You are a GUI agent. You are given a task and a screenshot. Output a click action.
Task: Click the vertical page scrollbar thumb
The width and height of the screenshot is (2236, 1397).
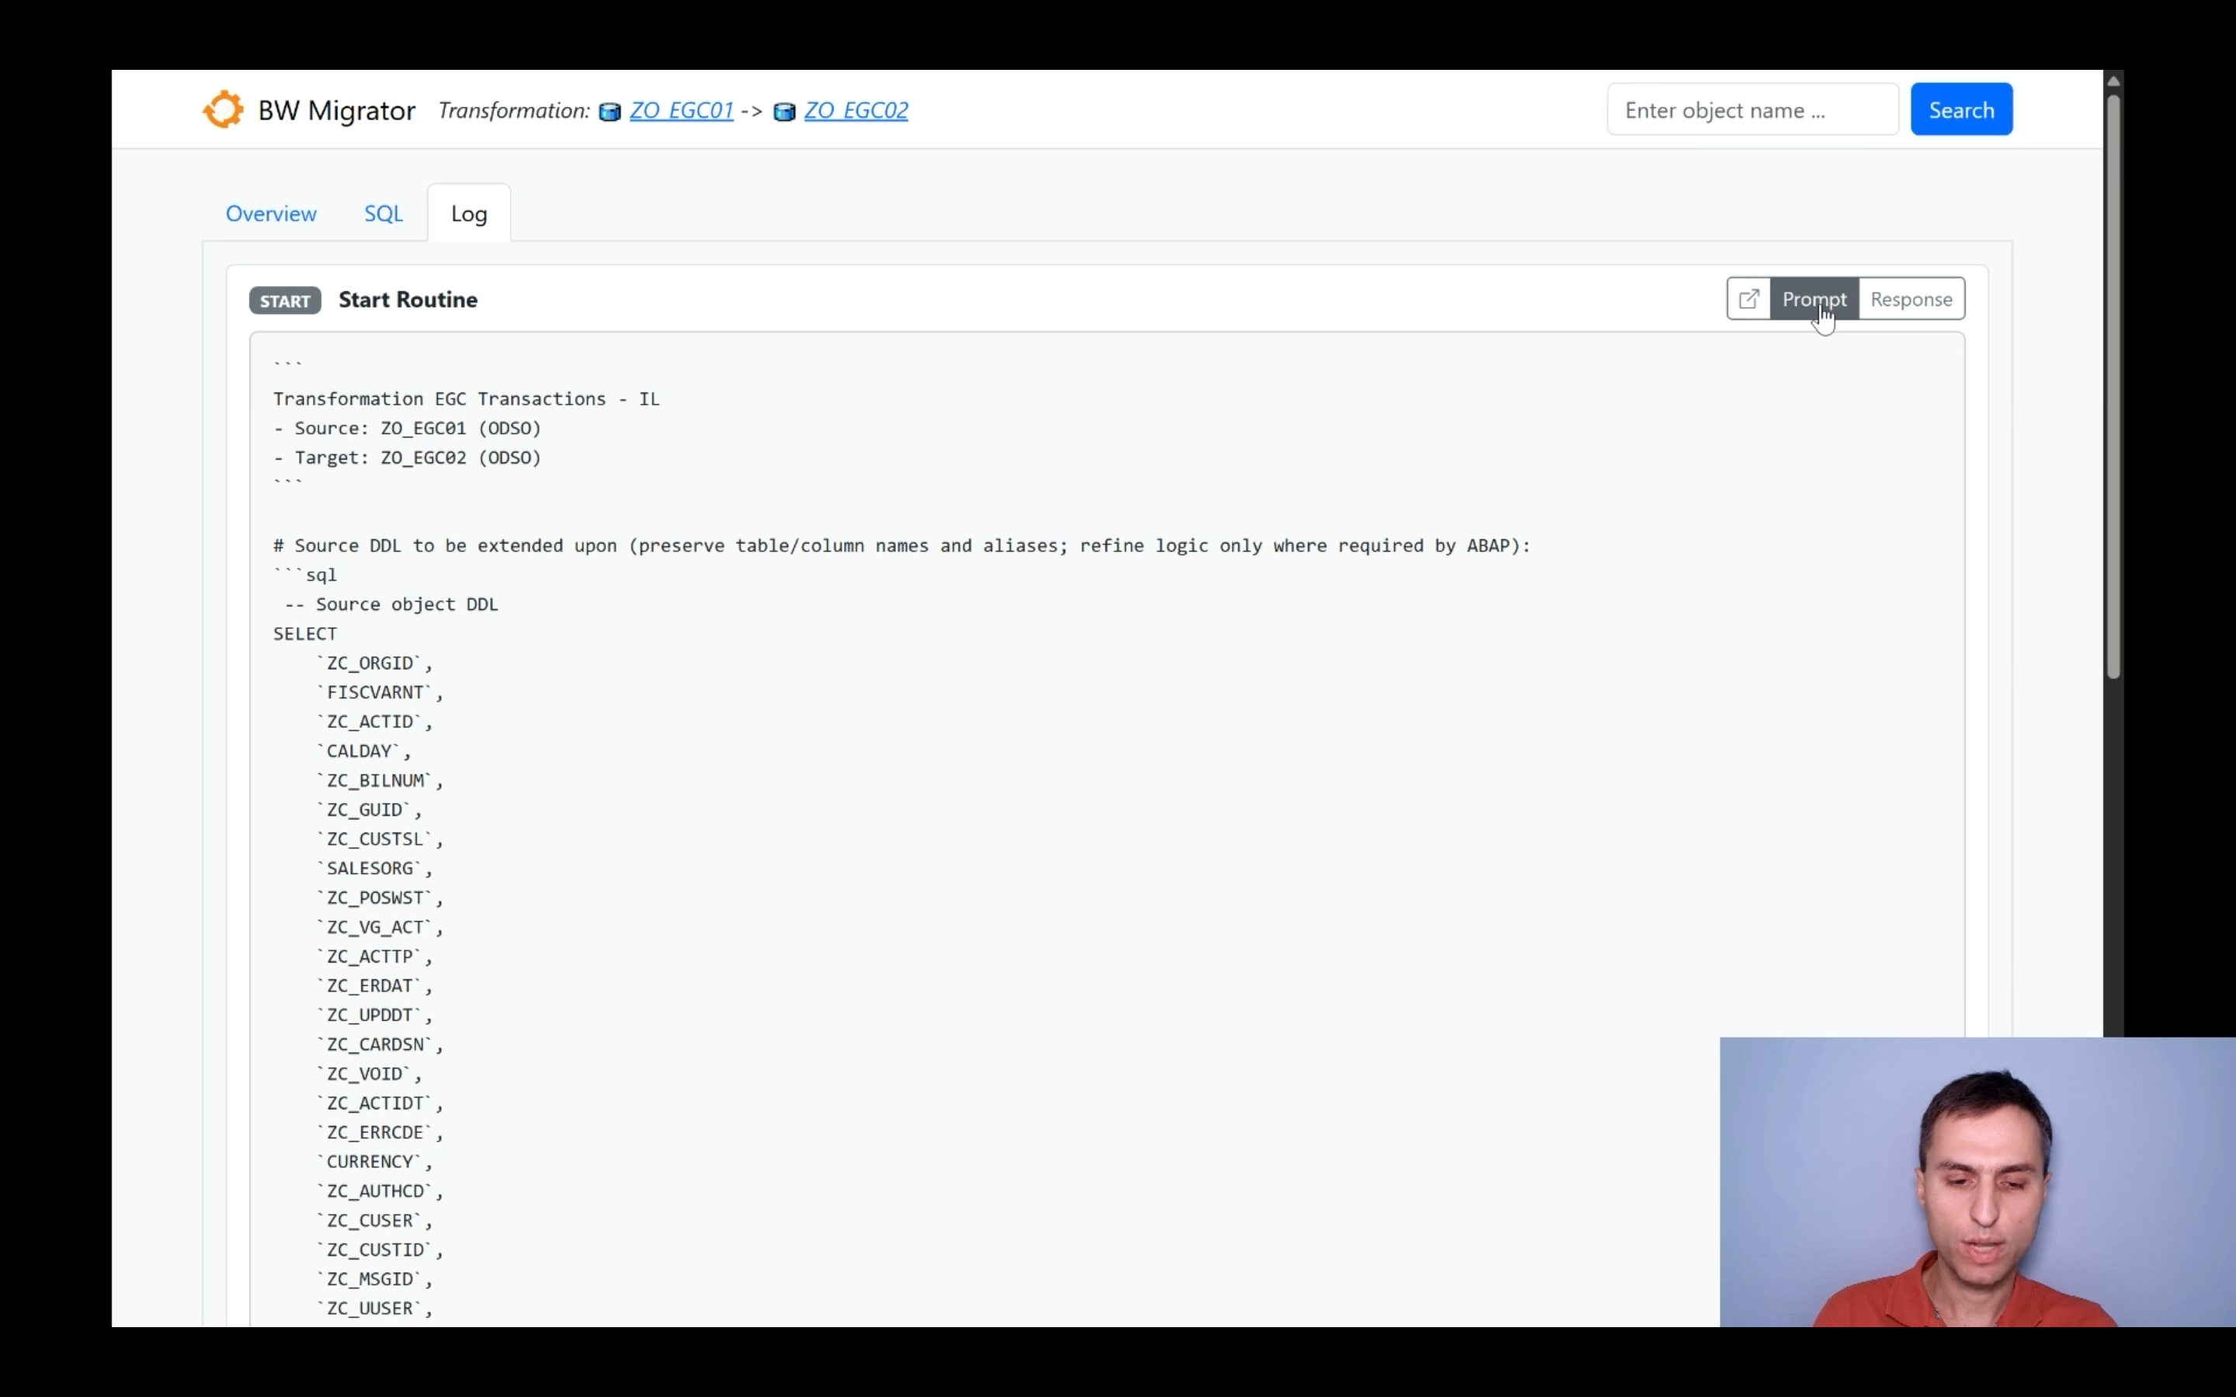2113,388
